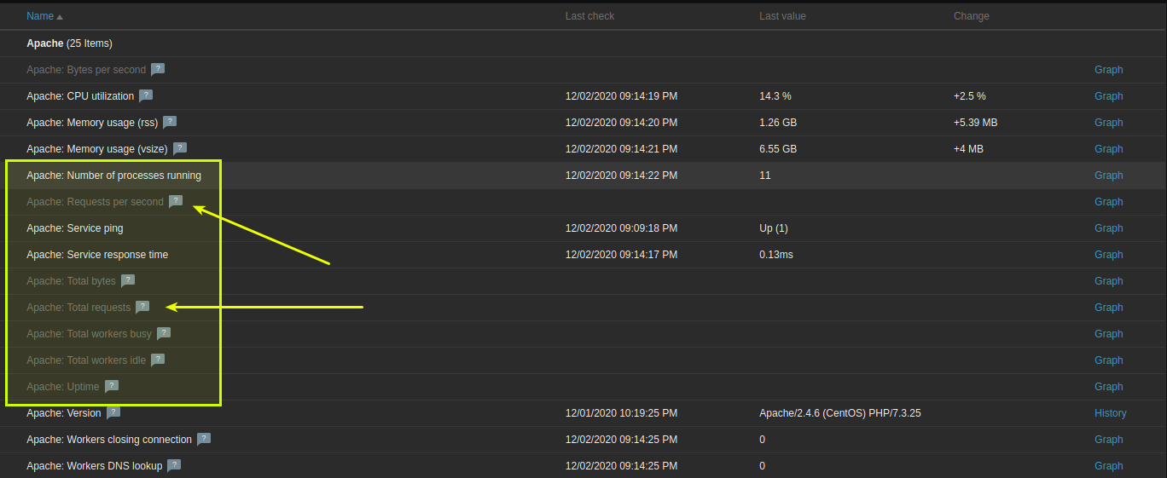Click the 'Apache: Service ping' item name

74,228
